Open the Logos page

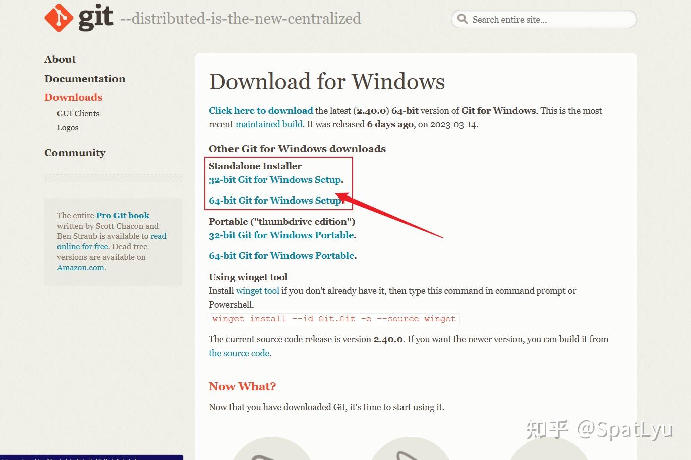tap(68, 128)
